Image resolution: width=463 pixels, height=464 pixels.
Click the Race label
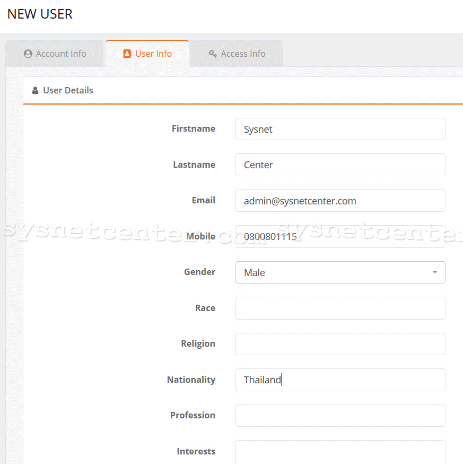pyautogui.click(x=205, y=308)
